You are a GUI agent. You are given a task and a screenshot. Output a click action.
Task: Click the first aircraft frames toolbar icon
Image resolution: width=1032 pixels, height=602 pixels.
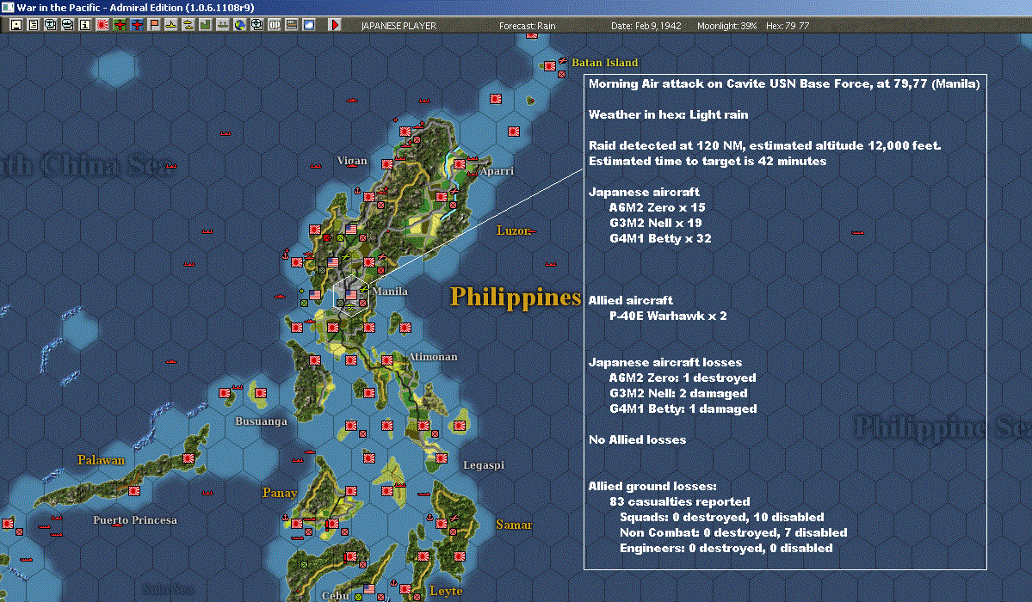(x=51, y=25)
